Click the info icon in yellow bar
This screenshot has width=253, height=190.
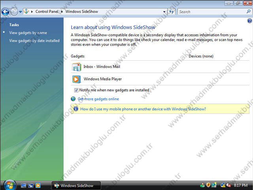tap(76, 109)
